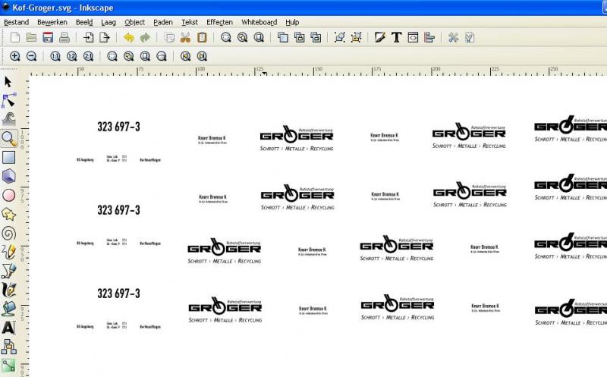The width and height of the screenshot is (607, 377).
Task: Select the Connector tool
Action: [x=8, y=347]
